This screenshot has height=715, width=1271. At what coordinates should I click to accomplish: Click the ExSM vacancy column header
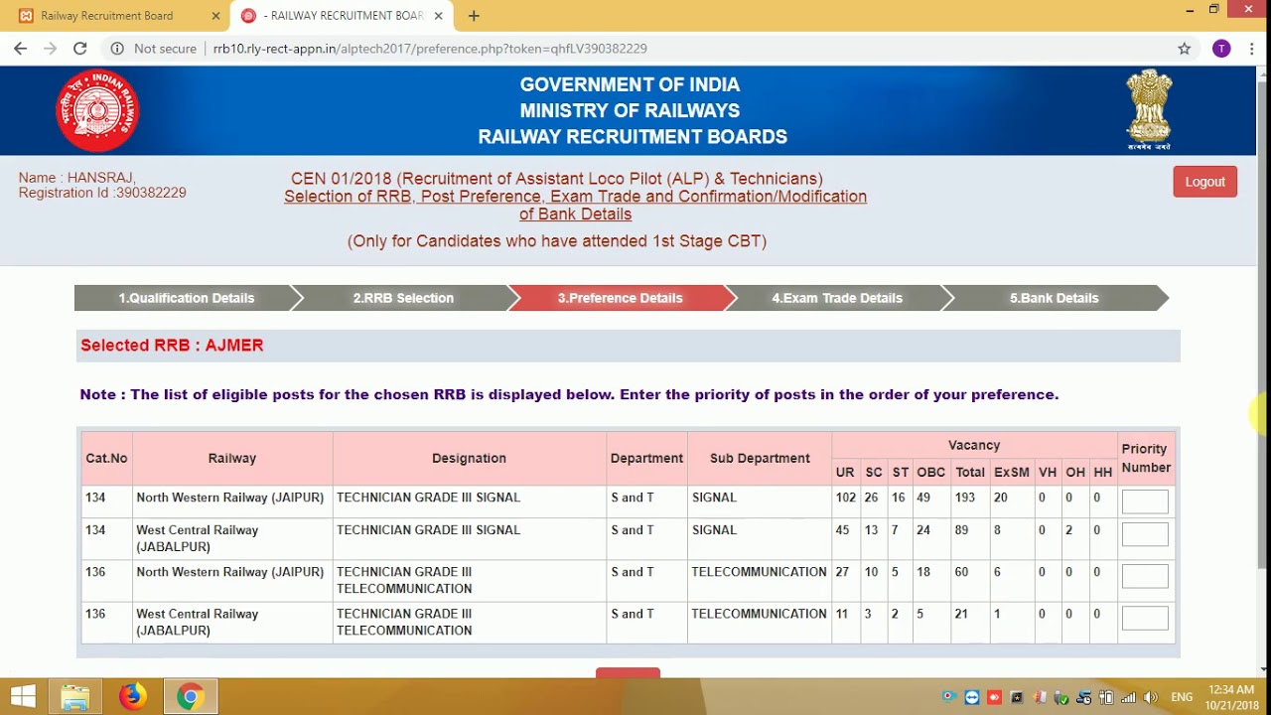[1012, 472]
